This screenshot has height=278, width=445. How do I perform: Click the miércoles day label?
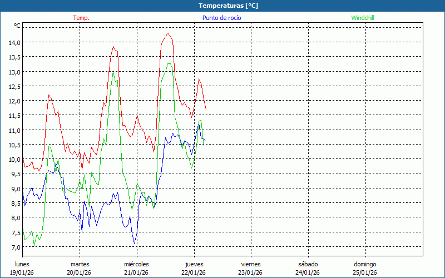136,264
